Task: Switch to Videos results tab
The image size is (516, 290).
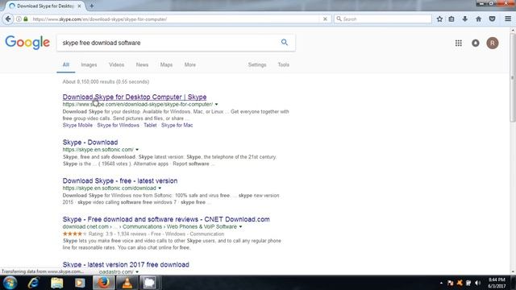Action: coord(116,64)
